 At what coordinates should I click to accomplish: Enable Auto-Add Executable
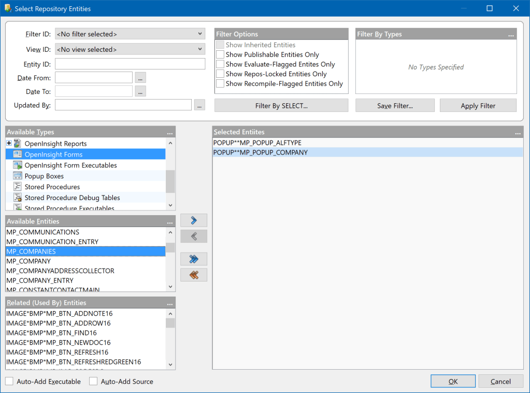[9, 381]
